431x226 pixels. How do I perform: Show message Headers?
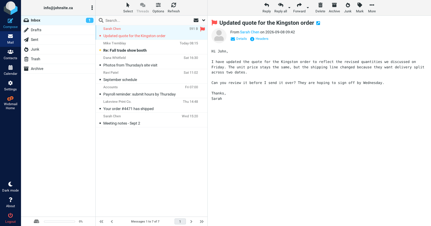[259, 39]
